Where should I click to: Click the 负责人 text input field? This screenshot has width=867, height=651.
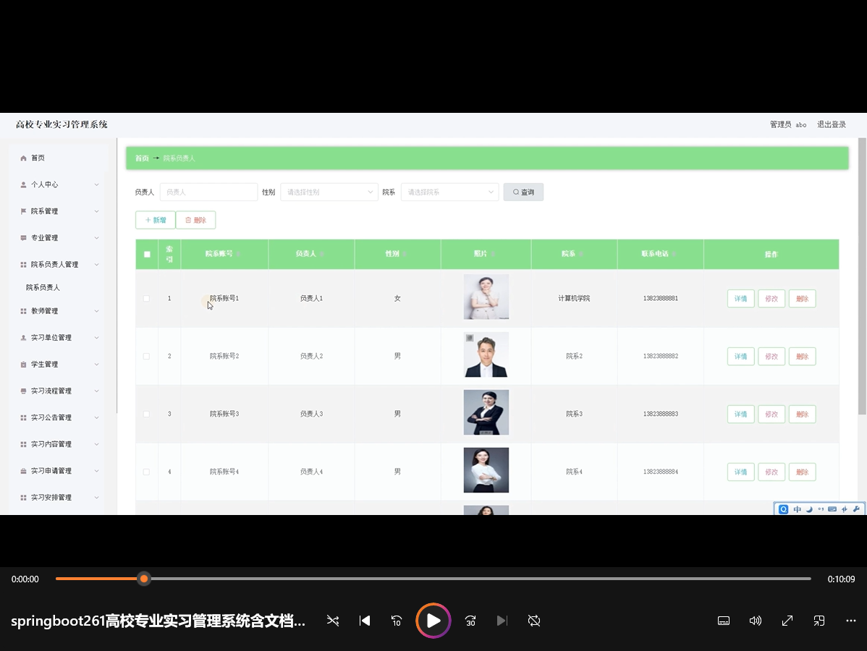(208, 192)
